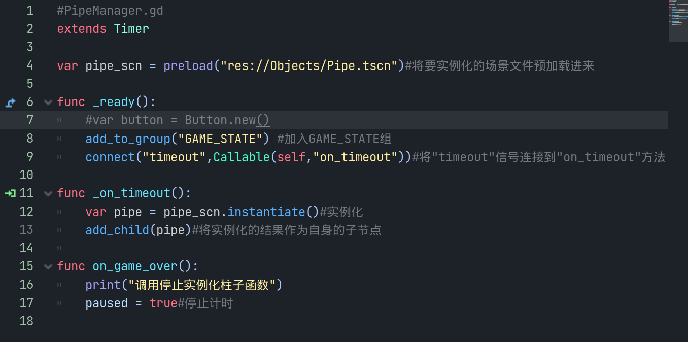
Task: Click line number 4 in the gutter
Action: (29, 65)
